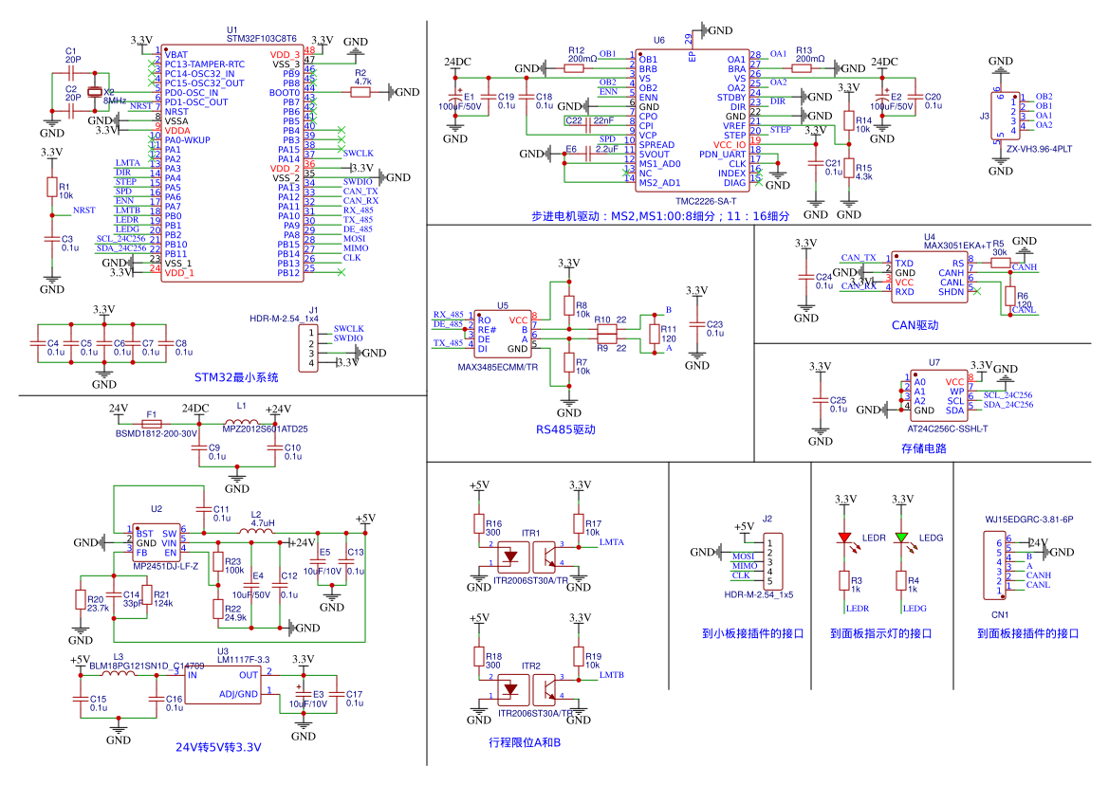Select the MP2451DJ regulator U2 symbol

(x=157, y=543)
